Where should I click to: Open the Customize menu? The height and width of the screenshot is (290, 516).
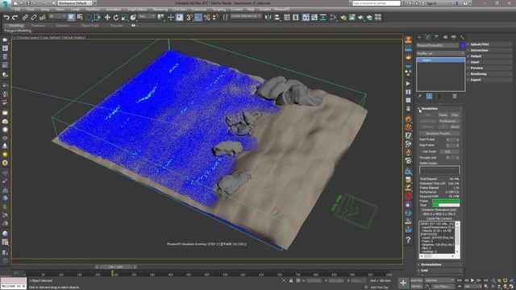click(x=199, y=10)
